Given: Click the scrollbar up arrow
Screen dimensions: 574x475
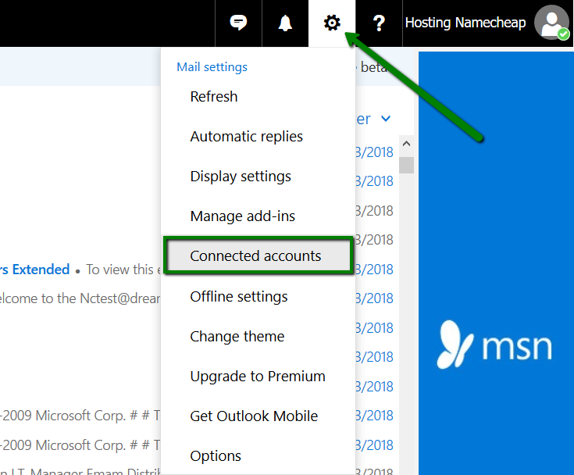Looking at the screenshot, I should pos(406,144).
